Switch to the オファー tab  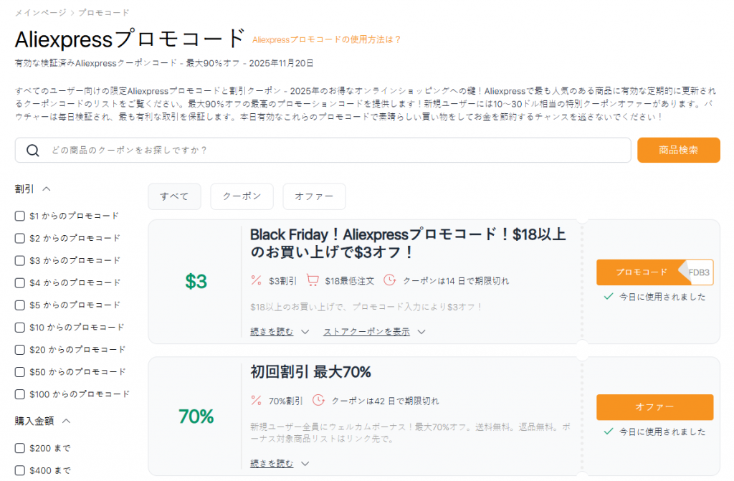(314, 196)
